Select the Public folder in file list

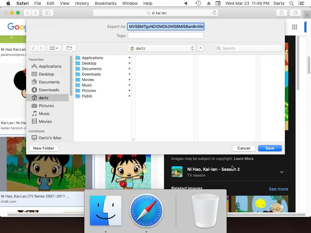(x=103, y=96)
